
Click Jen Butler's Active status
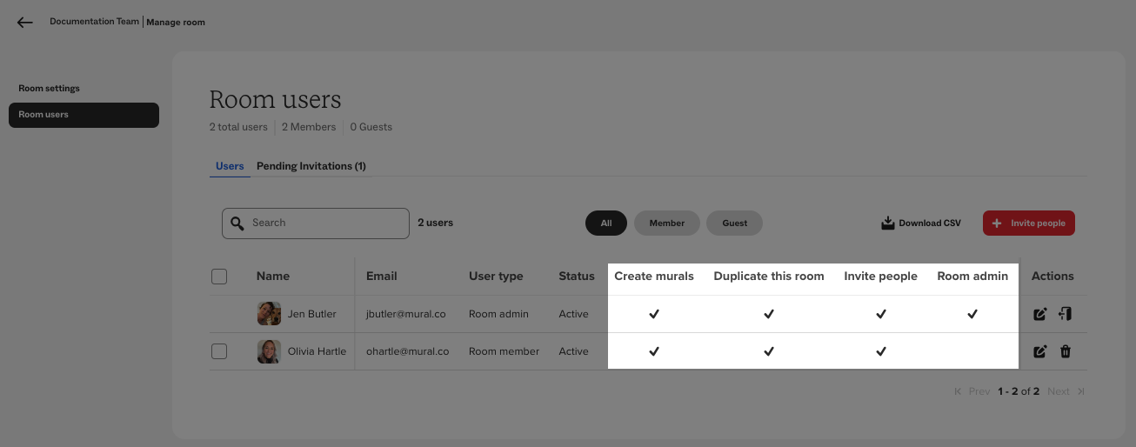(x=573, y=314)
